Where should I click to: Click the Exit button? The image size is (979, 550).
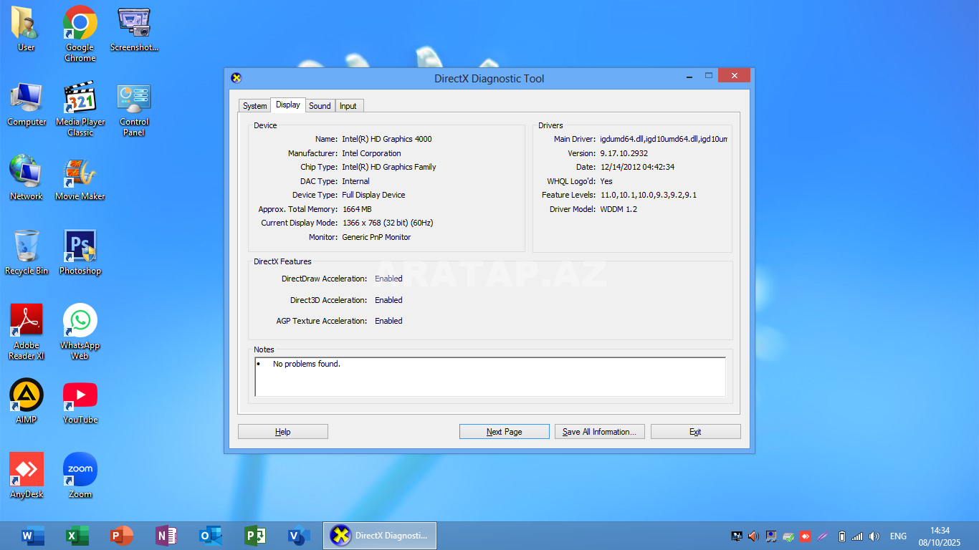point(695,432)
